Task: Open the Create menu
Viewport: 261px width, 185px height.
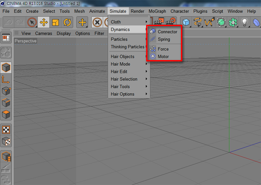Action: 32,11
